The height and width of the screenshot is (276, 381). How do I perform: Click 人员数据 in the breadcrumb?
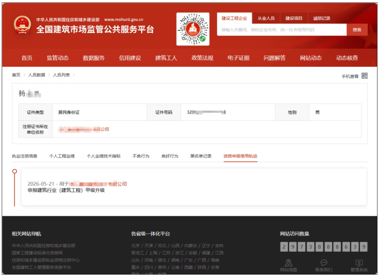click(37, 75)
